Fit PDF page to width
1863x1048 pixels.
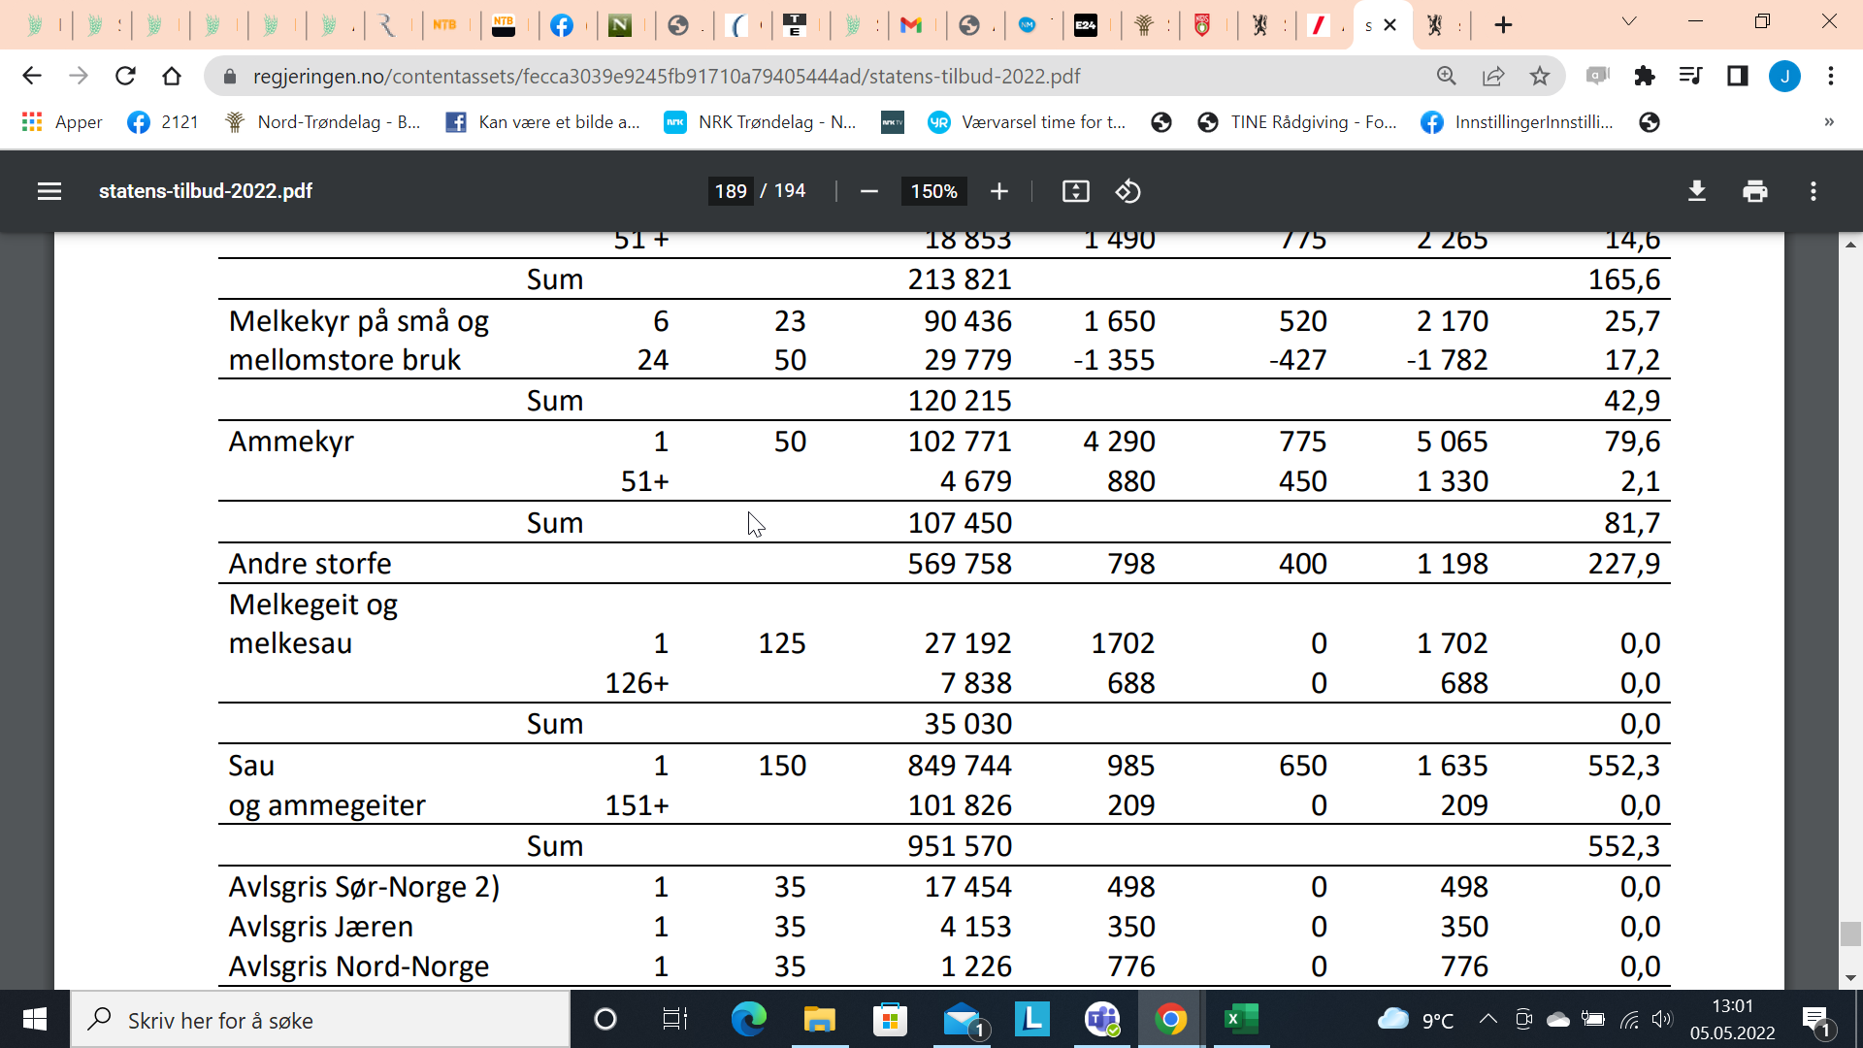[1075, 191]
